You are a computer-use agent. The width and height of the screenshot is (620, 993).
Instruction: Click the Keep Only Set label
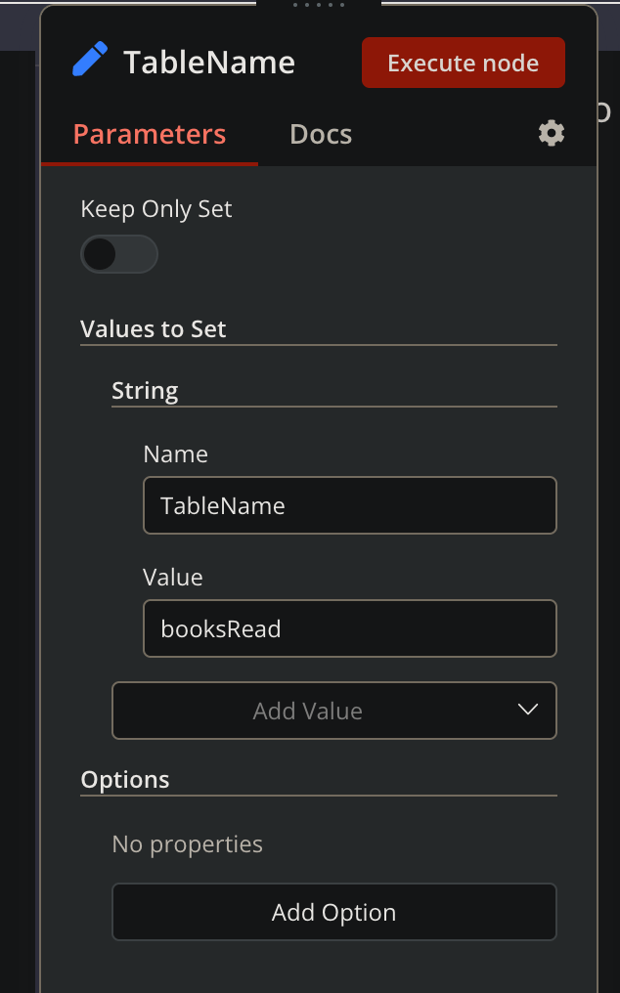pyautogui.click(x=155, y=208)
